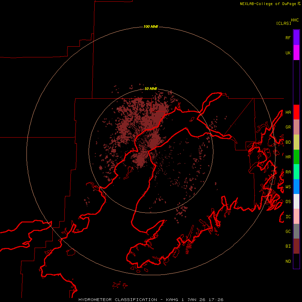Click the DS white legend swatch

(x=296, y=201)
